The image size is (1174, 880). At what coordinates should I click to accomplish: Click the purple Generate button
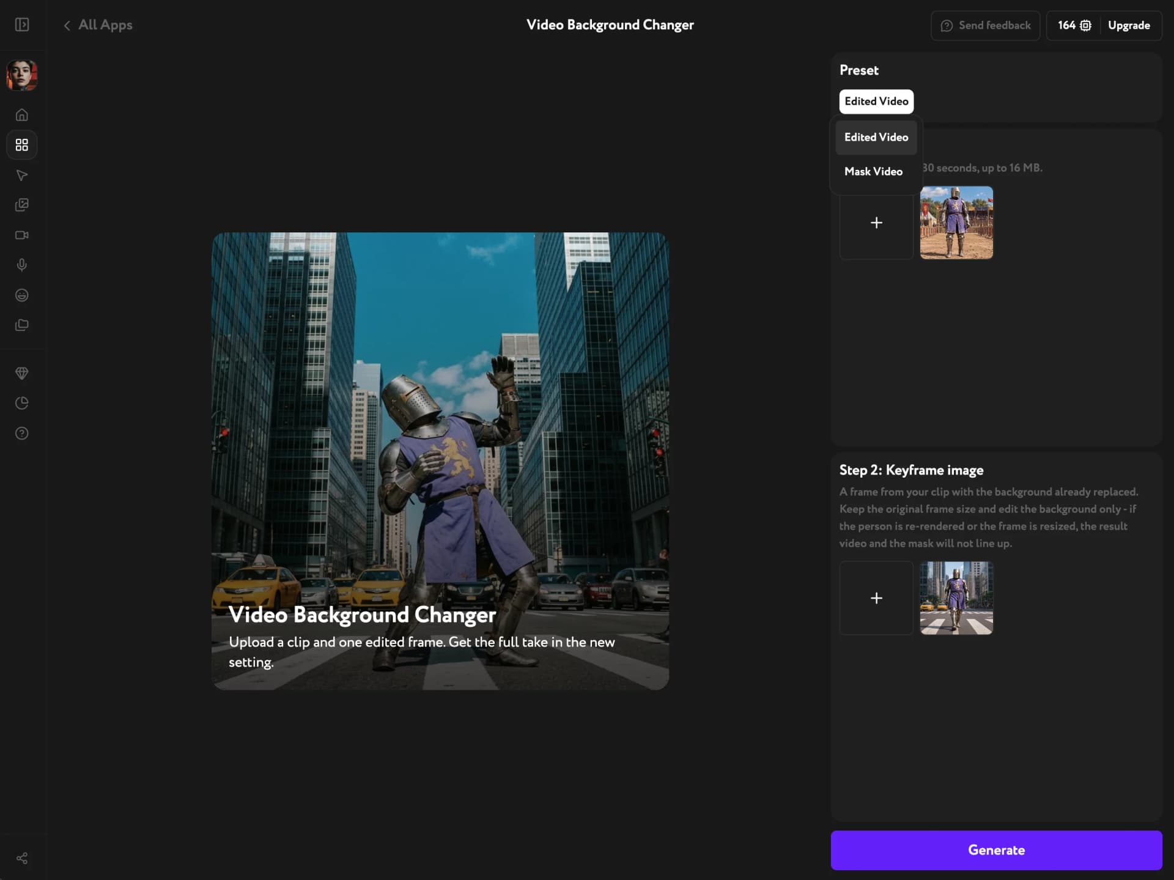pos(996,850)
